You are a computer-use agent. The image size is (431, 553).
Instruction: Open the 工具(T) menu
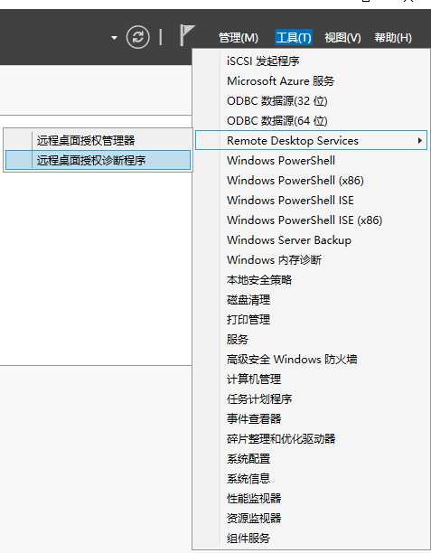coord(294,37)
